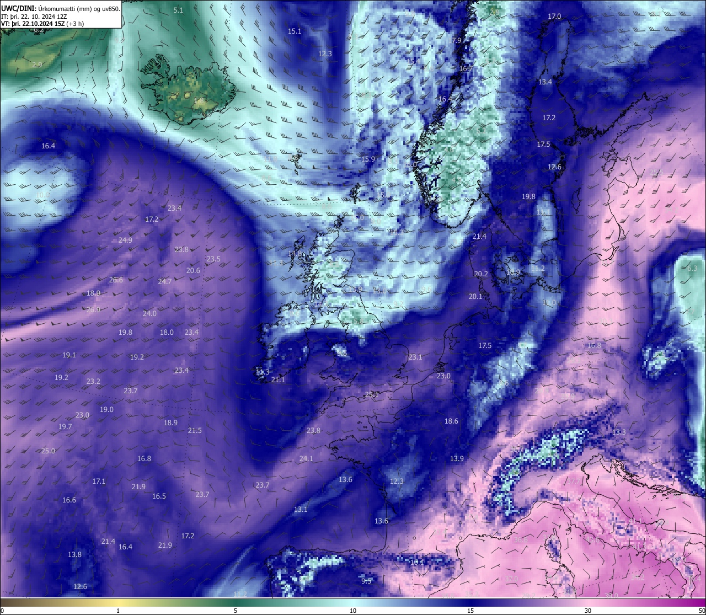Viewport: 706px width, 615px height.
Task: Click the 2.9 value over Greenland
Action: [x=37, y=65]
